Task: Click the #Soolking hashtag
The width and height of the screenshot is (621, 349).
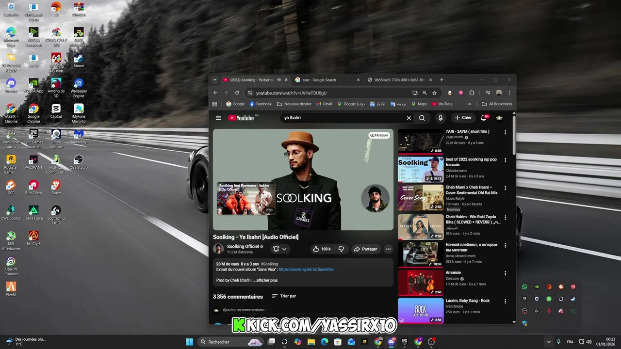Action: 269,264
